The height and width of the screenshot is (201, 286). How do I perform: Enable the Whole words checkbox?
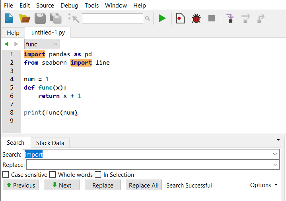tap(53, 174)
